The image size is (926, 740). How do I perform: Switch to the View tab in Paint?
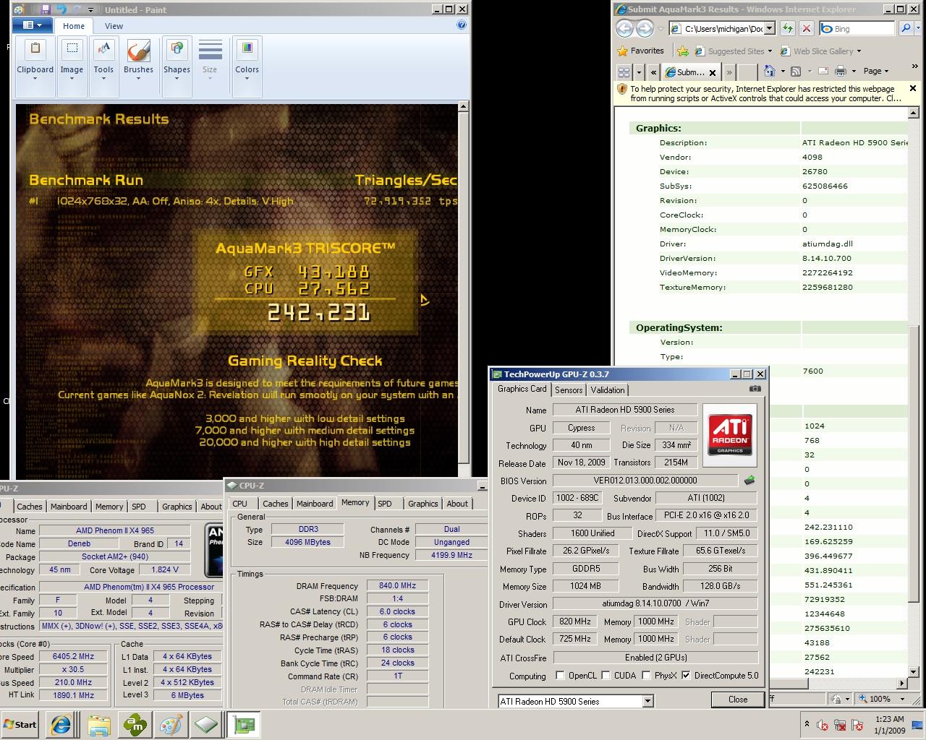tap(114, 25)
